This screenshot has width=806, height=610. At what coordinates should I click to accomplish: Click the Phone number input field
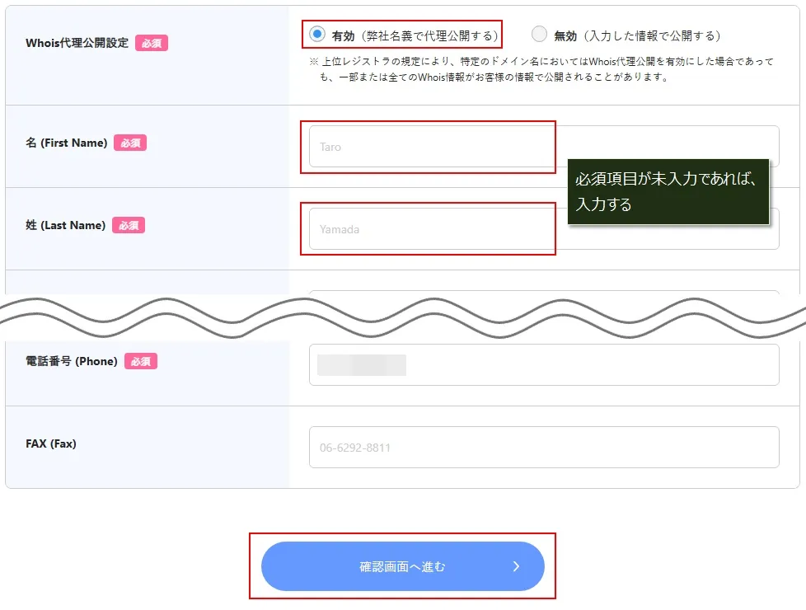pos(544,364)
